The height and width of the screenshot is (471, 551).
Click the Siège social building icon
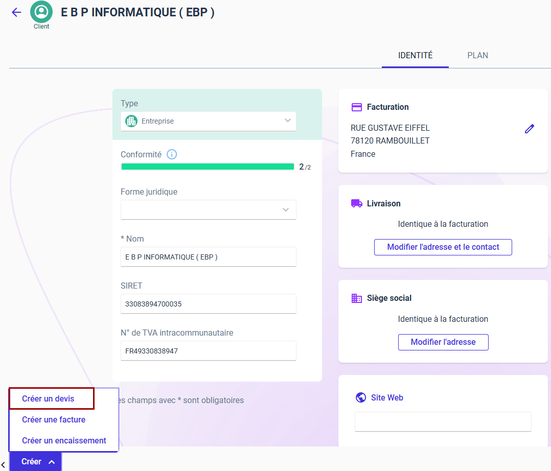point(356,298)
